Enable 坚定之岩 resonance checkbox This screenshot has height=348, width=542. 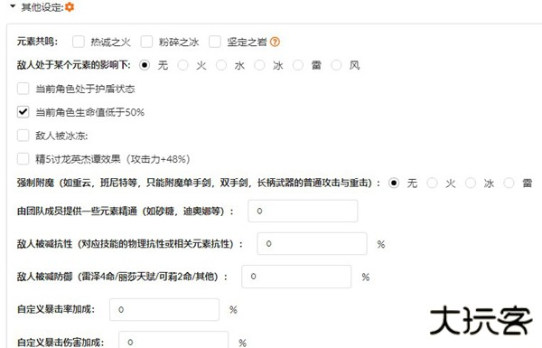(215, 42)
